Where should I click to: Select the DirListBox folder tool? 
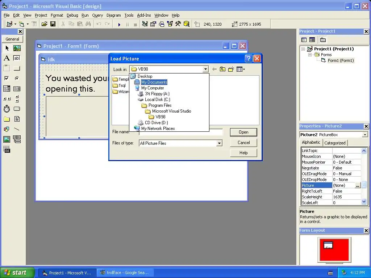tap(7, 119)
